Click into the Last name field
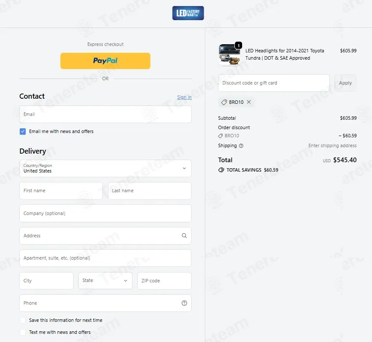Image resolution: width=372 pixels, height=342 pixels. (150, 191)
